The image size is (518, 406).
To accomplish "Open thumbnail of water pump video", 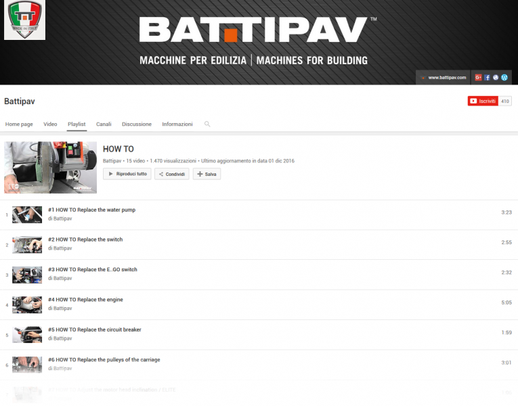I will click(x=27, y=215).
